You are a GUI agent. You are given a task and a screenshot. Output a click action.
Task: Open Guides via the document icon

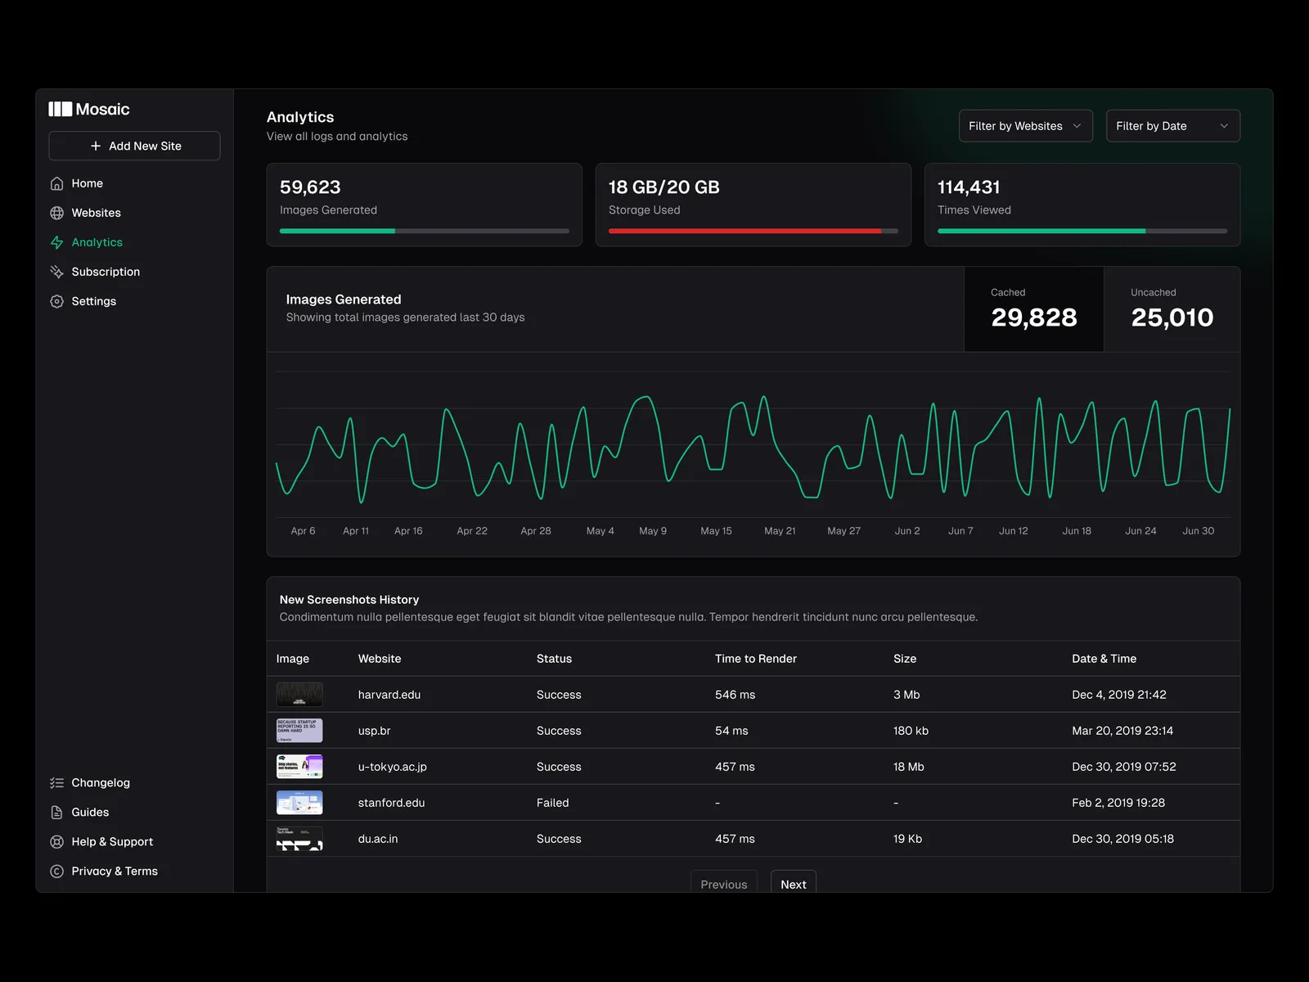tap(56, 813)
